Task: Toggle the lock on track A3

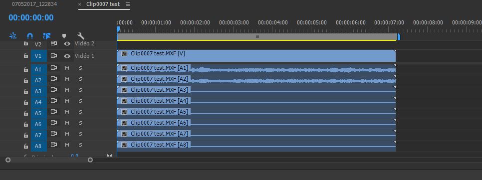Action: coord(26,90)
